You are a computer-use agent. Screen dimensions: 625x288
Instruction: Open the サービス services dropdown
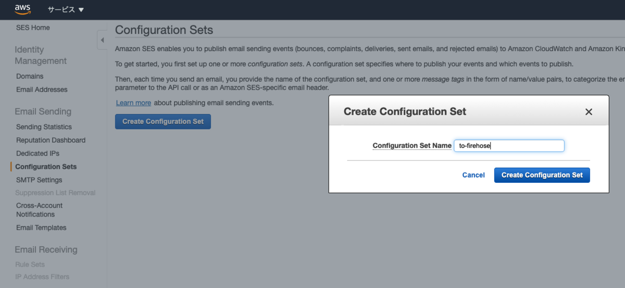[x=66, y=10]
